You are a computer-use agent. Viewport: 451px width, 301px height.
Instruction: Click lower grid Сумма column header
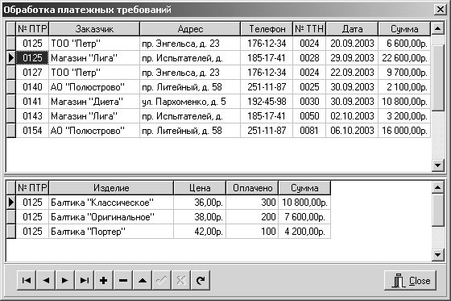(304, 188)
